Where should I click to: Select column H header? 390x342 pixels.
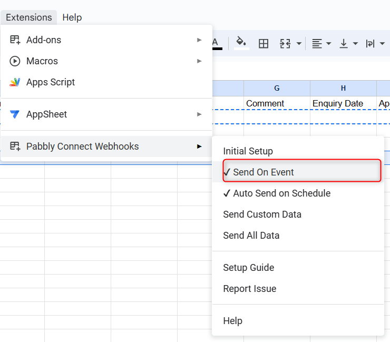coord(343,89)
